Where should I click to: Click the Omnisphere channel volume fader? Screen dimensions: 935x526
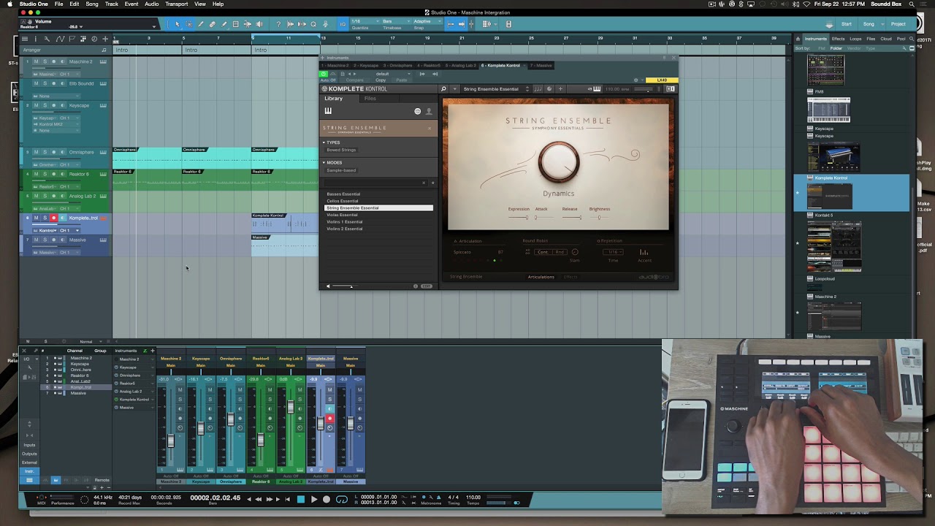tap(230, 419)
